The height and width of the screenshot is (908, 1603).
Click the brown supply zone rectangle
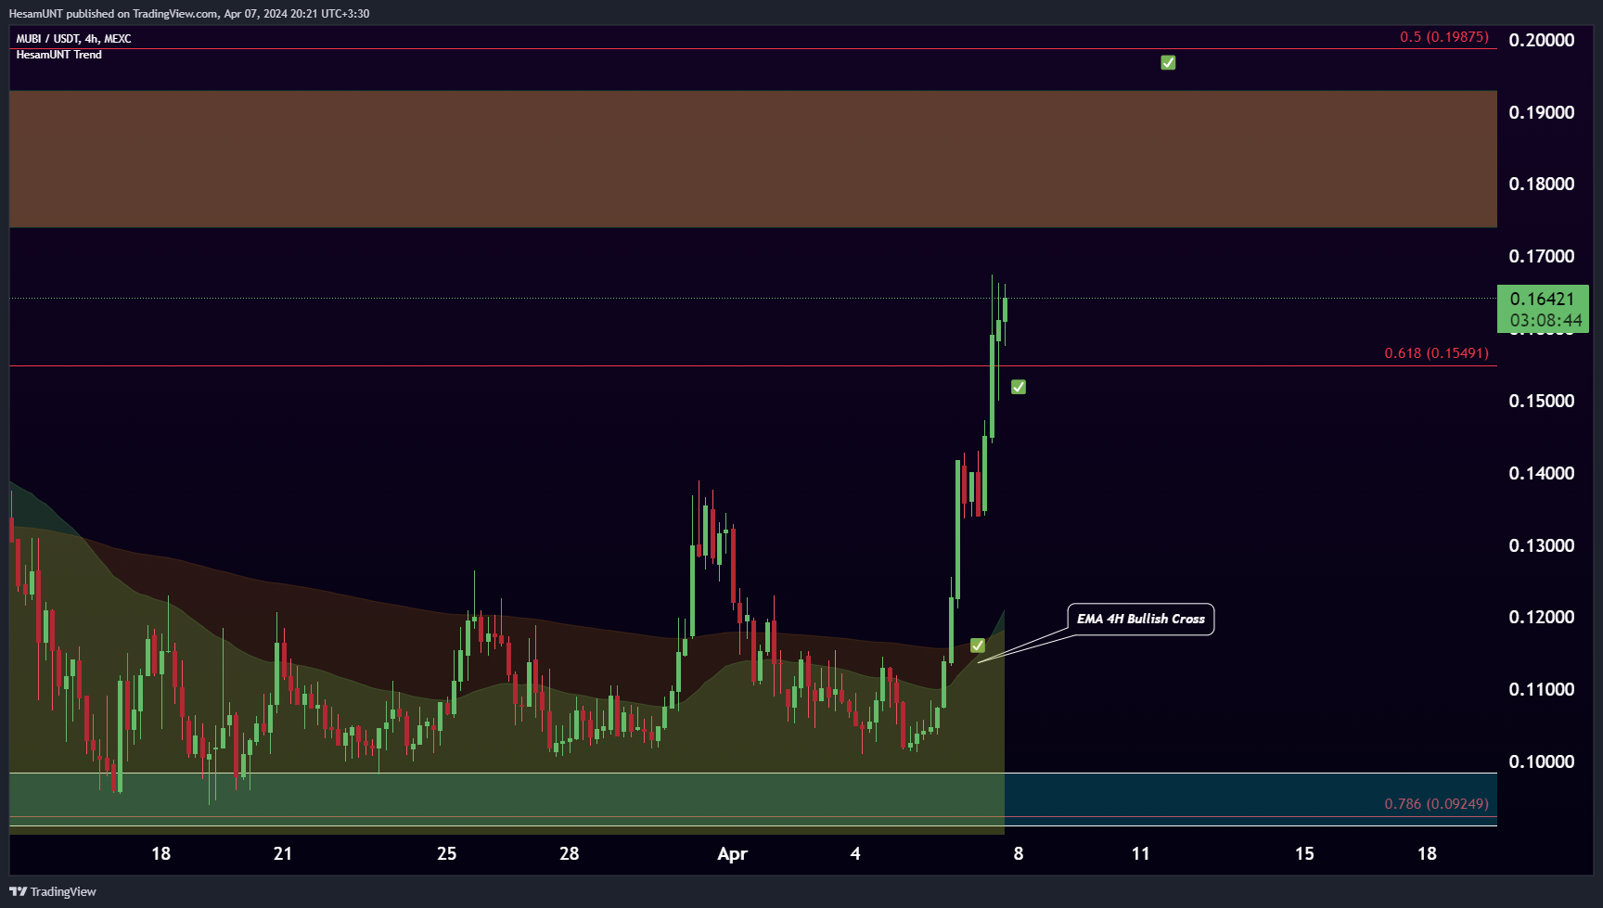coord(753,159)
